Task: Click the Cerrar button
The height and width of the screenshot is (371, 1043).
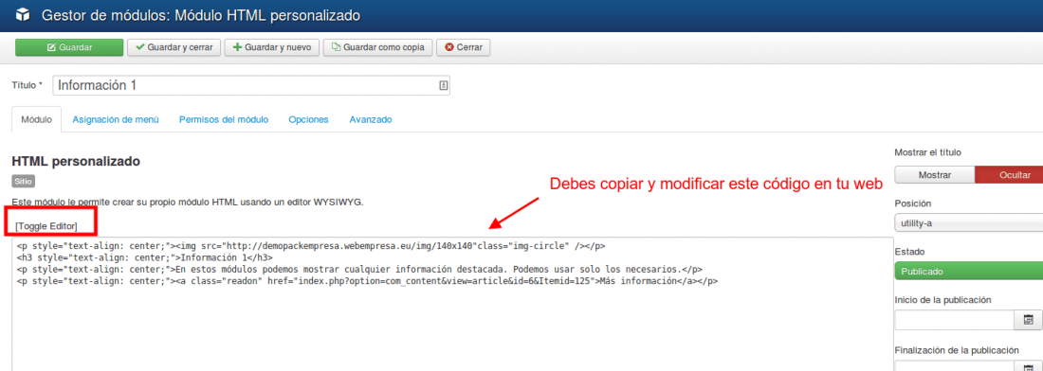Action: pos(464,47)
